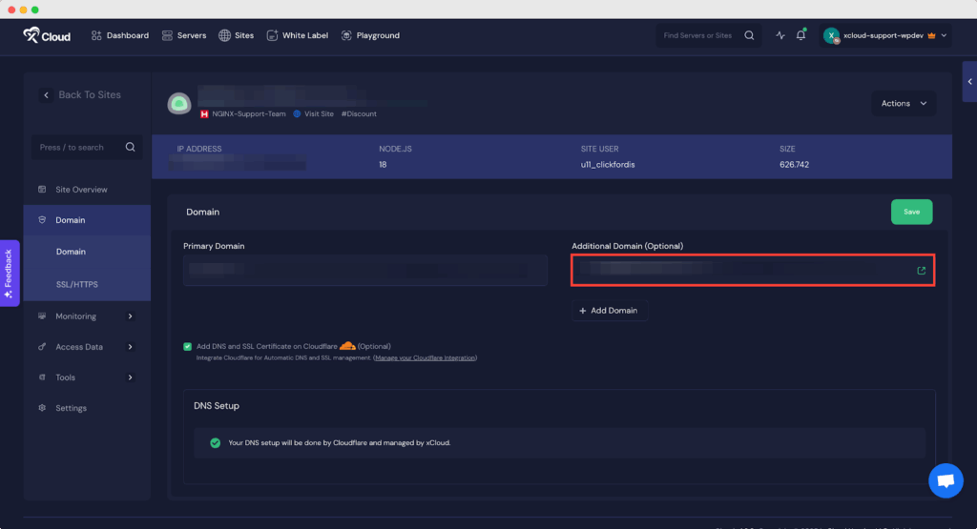The image size is (977, 529).
Task: Select SSL/HTTPS in sidebar
Action: coord(76,284)
